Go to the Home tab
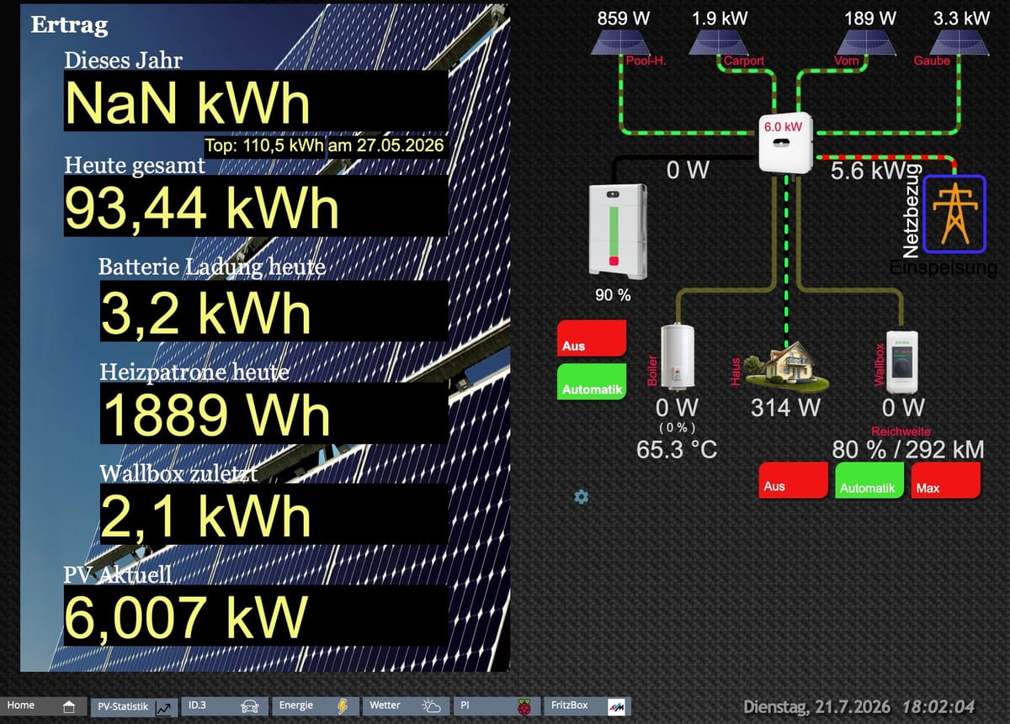Image resolution: width=1010 pixels, height=724 pixels. [42, 706]
